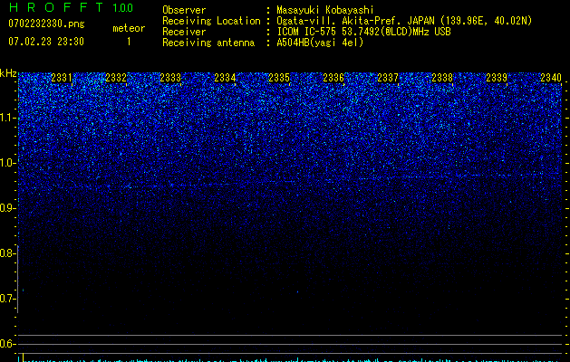Click the Observer label
570x362 pixels.
[x=184, y=10]
